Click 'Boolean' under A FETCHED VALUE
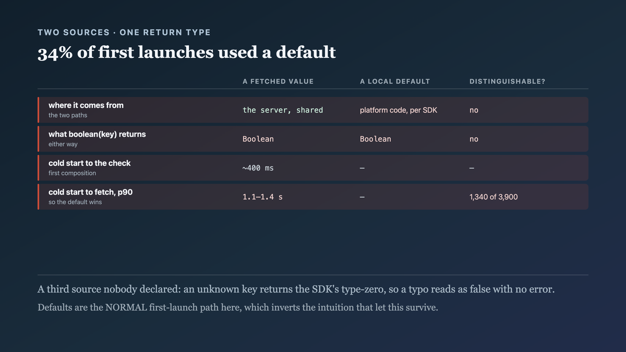626x352 pixels. tap(258, 139)
